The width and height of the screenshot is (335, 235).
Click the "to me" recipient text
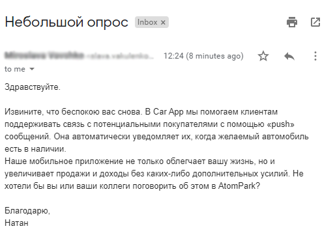tap(15, 69)
